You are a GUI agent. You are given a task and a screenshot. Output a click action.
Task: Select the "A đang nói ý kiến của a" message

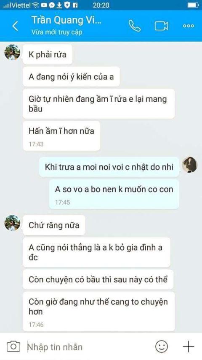pos(71,77)
